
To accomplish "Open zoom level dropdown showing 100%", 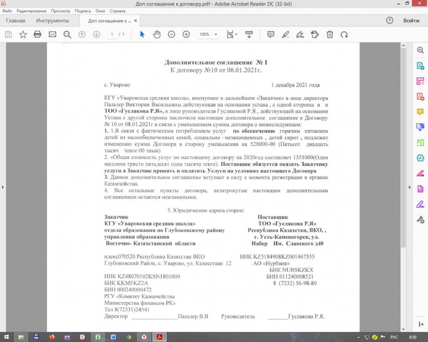I will (x=208, y=34).
